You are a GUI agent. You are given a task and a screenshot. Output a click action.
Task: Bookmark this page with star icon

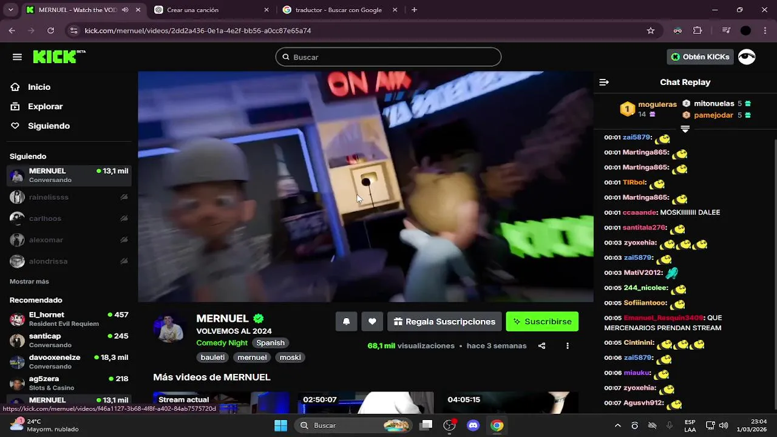651,30
